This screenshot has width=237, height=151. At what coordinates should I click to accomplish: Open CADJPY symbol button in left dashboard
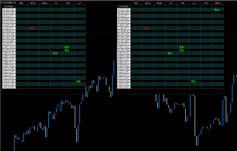9,28
